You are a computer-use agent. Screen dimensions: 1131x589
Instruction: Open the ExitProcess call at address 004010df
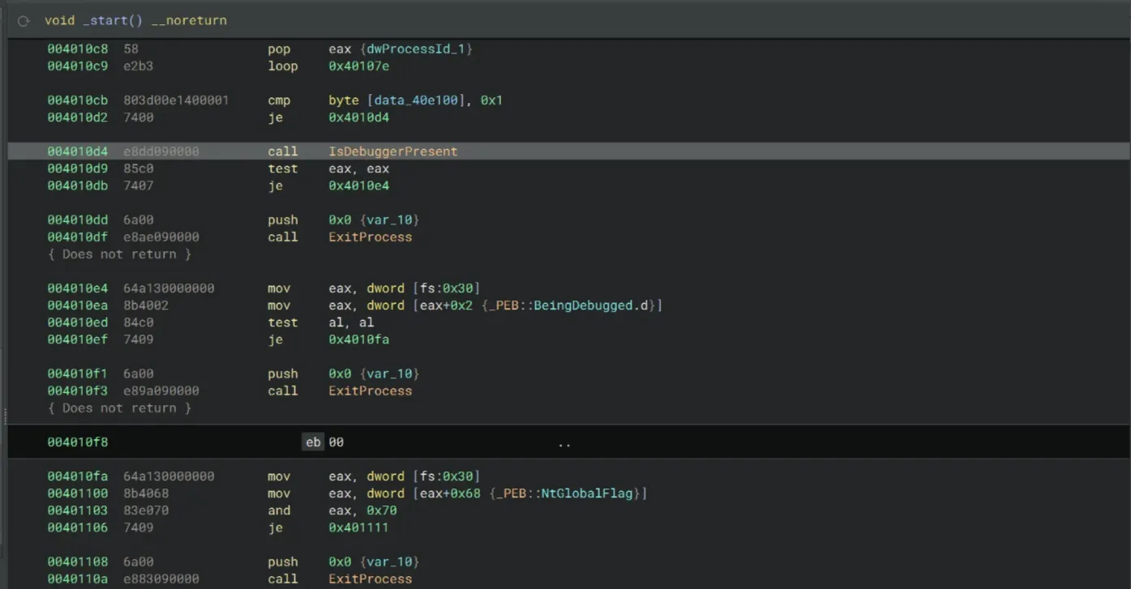(x=370, y=237)
